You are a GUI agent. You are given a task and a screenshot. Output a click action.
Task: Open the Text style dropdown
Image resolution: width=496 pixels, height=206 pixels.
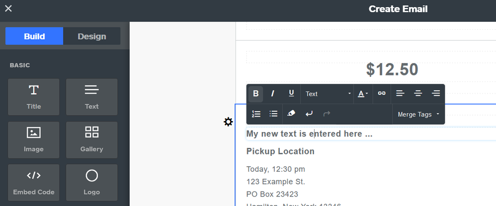[327, 94]
